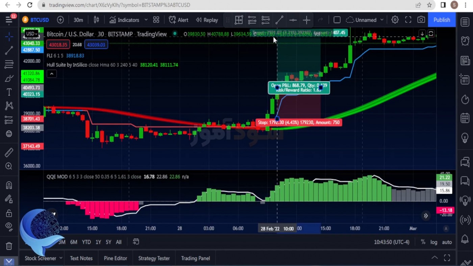
Task: Remove drawings with trash icon
Action: pos(9,246)
